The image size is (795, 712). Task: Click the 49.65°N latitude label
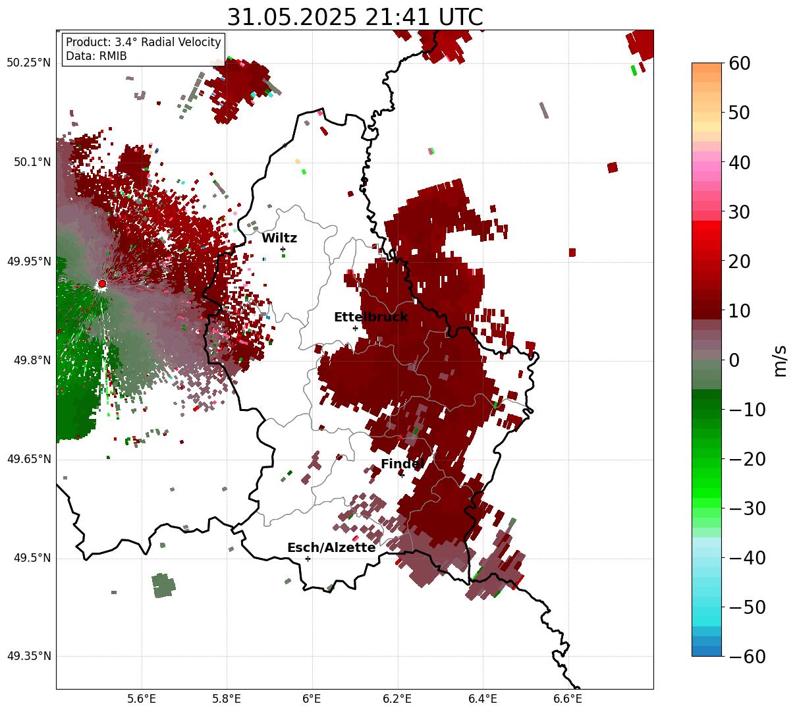pyautogui.click(x=29, y=459)
